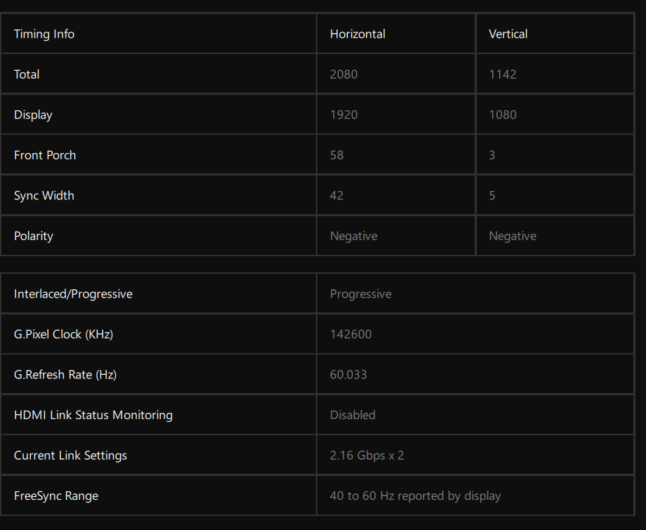The width and height of the screenshot is (646, 530).
Task: Click the Horizontal Polarity Negative value
Action: tap(354, 236)
